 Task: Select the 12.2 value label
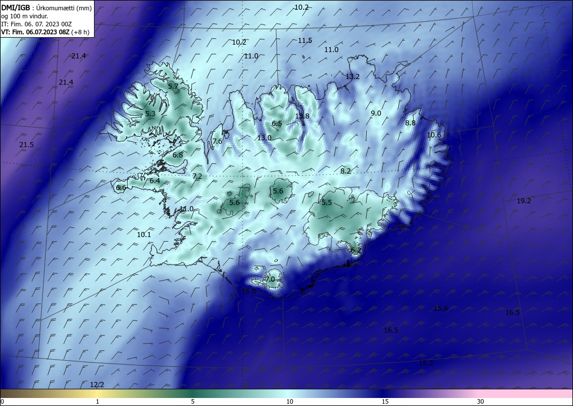pos(97,385)
